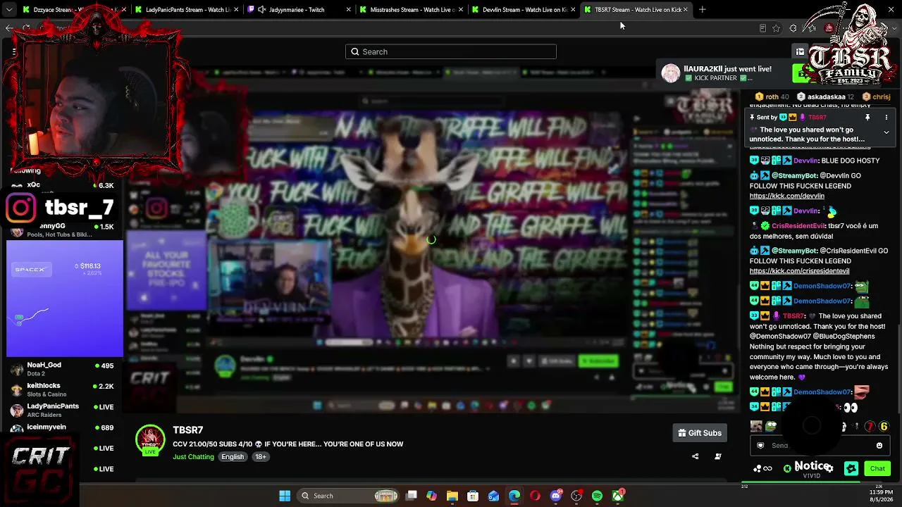The image size is (902, 507).
Task: Click the 18+ tag
Action: pyautogui.click(x=261, y=457)
